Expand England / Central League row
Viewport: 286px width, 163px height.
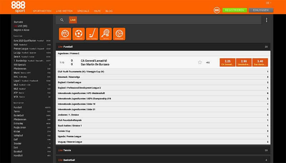163,82
